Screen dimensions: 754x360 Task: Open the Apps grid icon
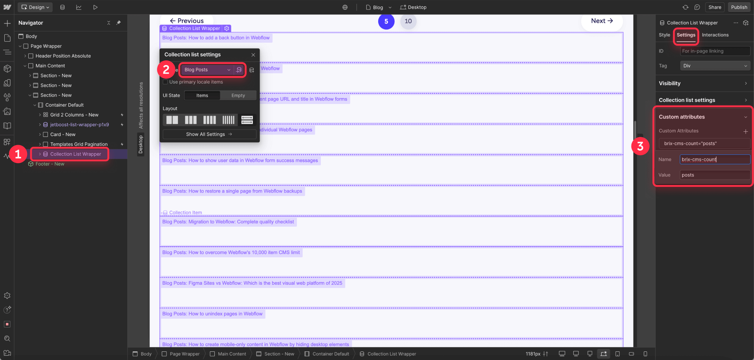[7, 142]
